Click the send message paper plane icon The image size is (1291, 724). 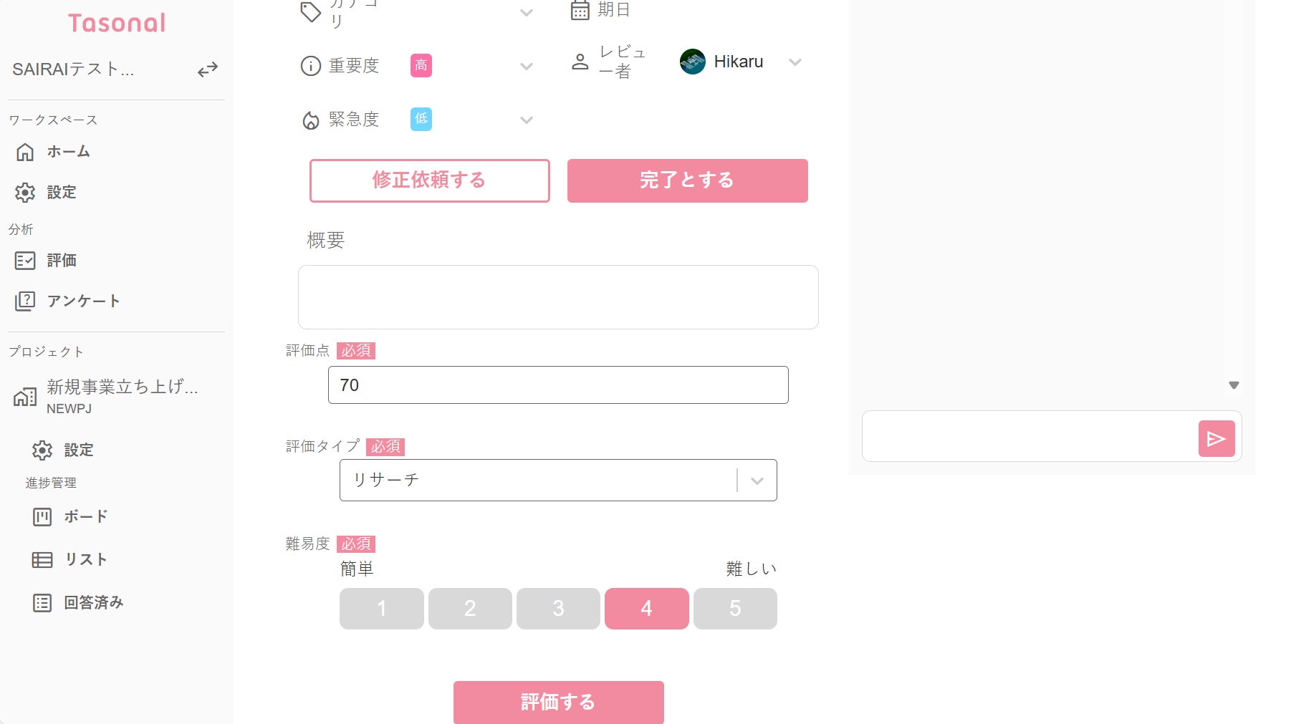click(1216, 439)
